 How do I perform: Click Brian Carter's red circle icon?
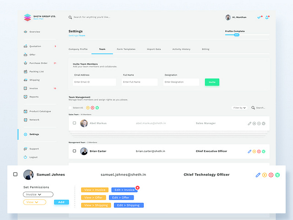259,151
